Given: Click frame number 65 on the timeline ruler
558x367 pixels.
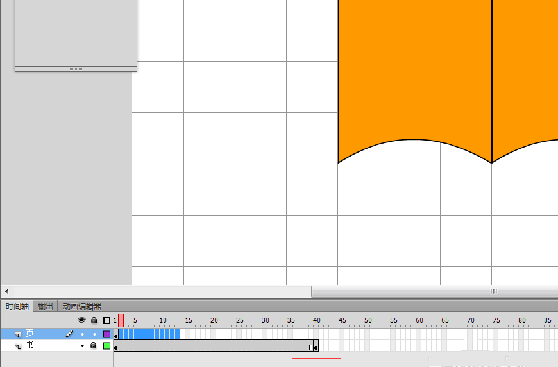Looking at the screenshot, I should [445, 320].
